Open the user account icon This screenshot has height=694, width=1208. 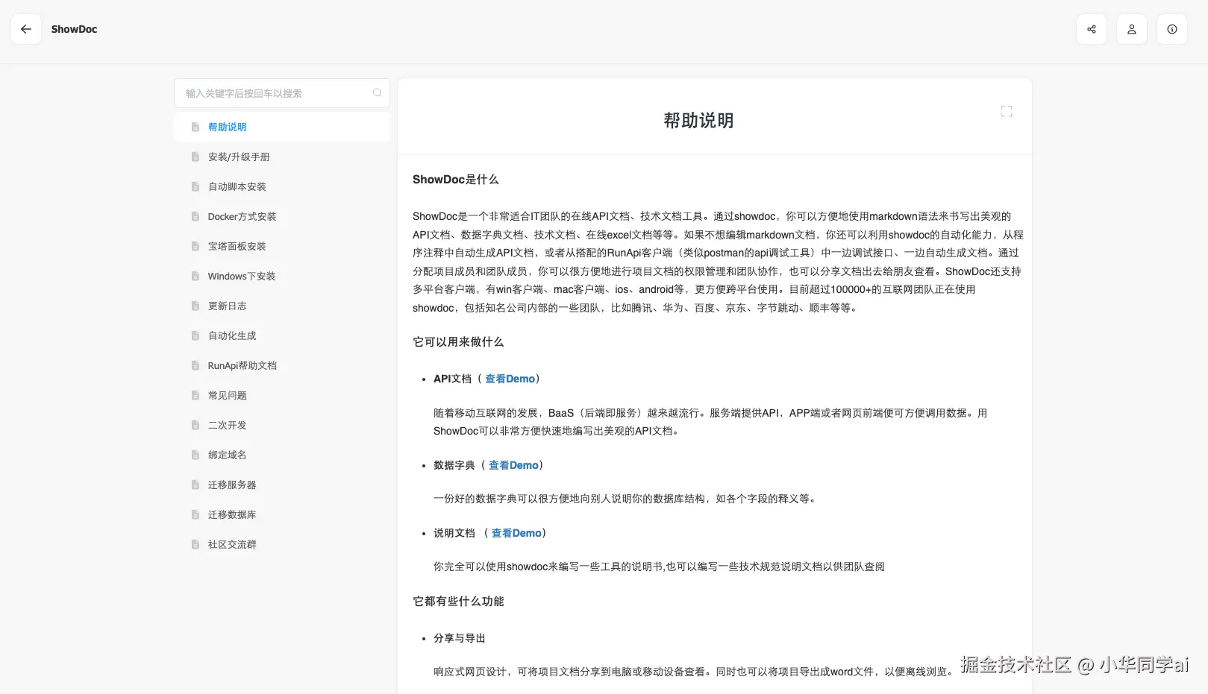[1132, 29]
